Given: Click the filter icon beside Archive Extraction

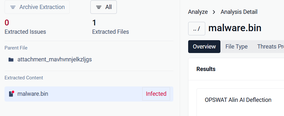Looking at the screenshot, I should pos(13,7).
